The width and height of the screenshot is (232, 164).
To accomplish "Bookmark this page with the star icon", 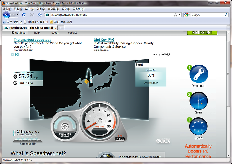I will coord(175,14).
